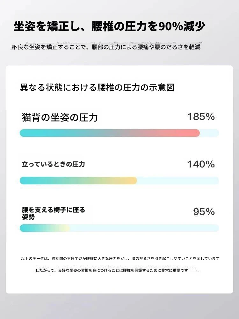The image size is (239, 319).
Task: Click the empty track of the 140% bar
Action: [x=178, y=181]
